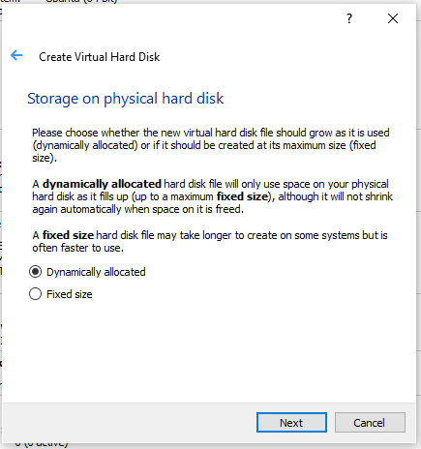This screenshot has width=421, height=449.
Task: Select the Dynamically allocated radio button
Action: pyautogui.click(x=35, y=272)
